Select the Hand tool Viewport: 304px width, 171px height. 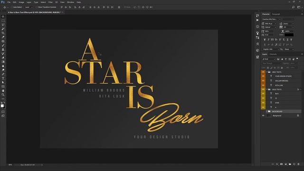point(3,91)
